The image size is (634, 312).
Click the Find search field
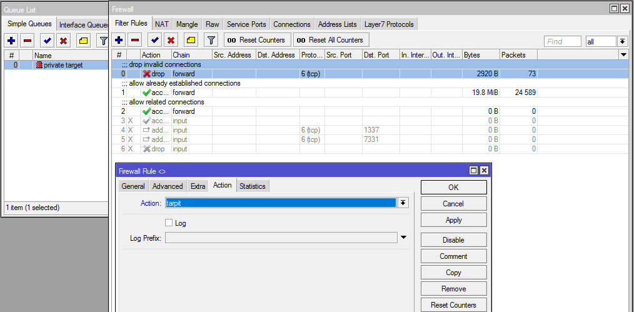(x=563, y=41)
